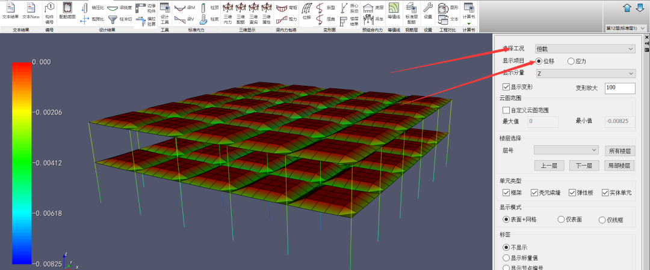The height and width of the screenshot is (270, 650).
Task: Enable 自定义云图范围 custom range checkbox
Action: coord(506,110)
